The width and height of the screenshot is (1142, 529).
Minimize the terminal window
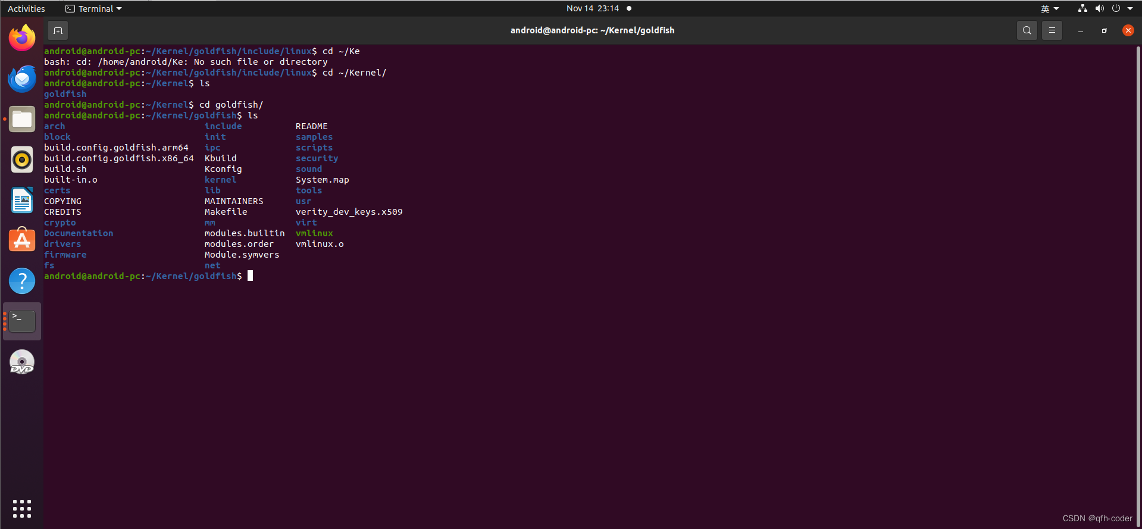[1080, 30]
